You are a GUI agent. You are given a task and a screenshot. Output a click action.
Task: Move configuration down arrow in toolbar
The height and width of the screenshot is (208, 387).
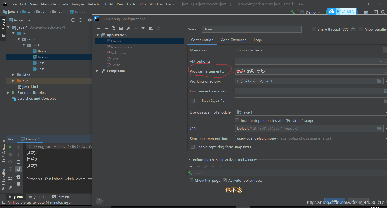point(143,28)
